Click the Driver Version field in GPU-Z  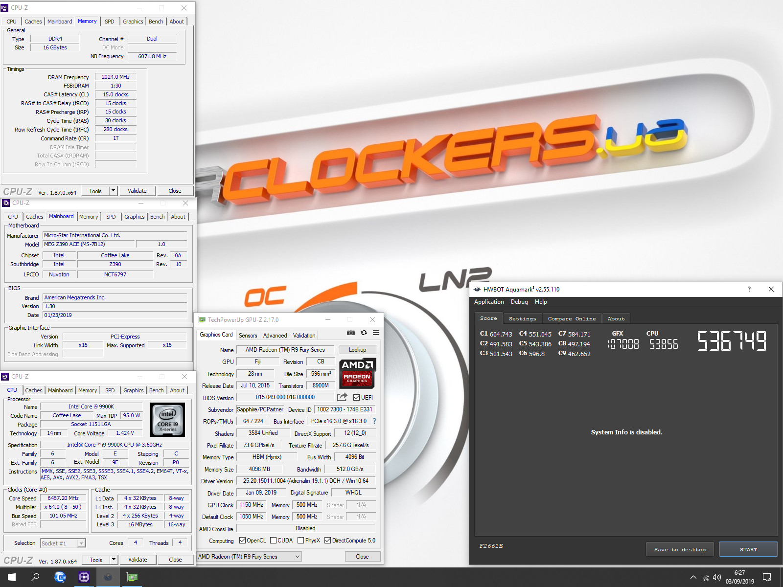pos(306,481)
